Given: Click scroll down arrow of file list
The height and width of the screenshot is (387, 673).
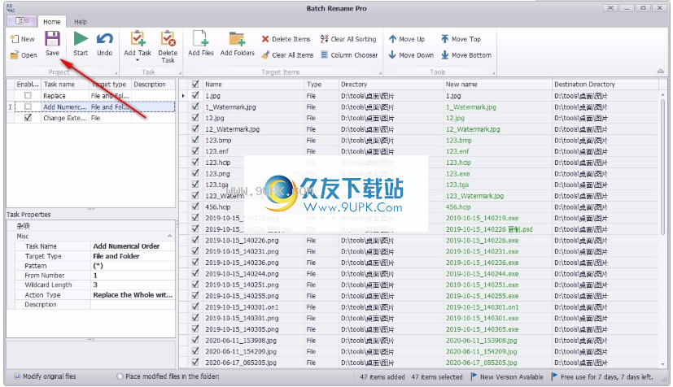Looking at the screenshot, I should point(663,364).
